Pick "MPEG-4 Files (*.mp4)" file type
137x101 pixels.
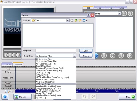[56, 80]
